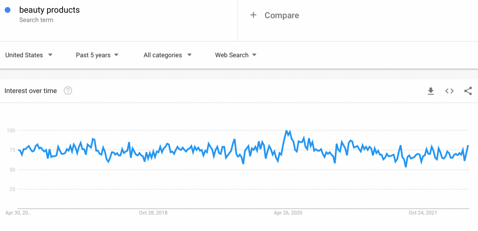The height and width of the screenshot is (231, 478).
Task: Click the Interest over time heading
Action: [x=30, y=91]
